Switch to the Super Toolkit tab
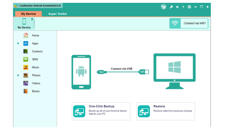Image resolution: width=226 pixels, height=130 pixels. pos(58,14)
